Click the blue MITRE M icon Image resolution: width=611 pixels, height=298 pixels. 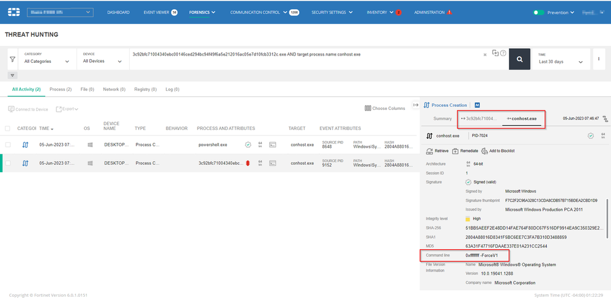[x=477, y=105]
